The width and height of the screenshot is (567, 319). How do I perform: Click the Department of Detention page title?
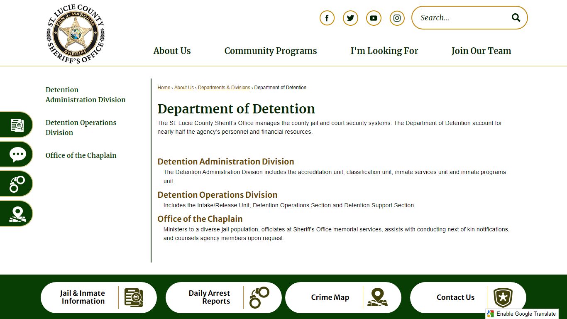236,109
